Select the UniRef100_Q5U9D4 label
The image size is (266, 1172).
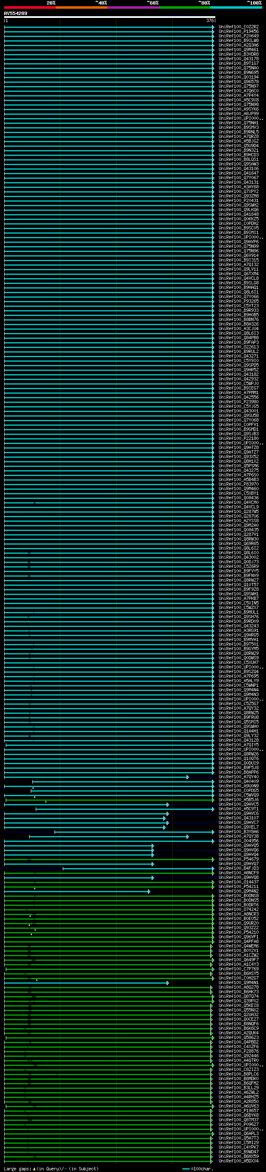tap(239, 146)
